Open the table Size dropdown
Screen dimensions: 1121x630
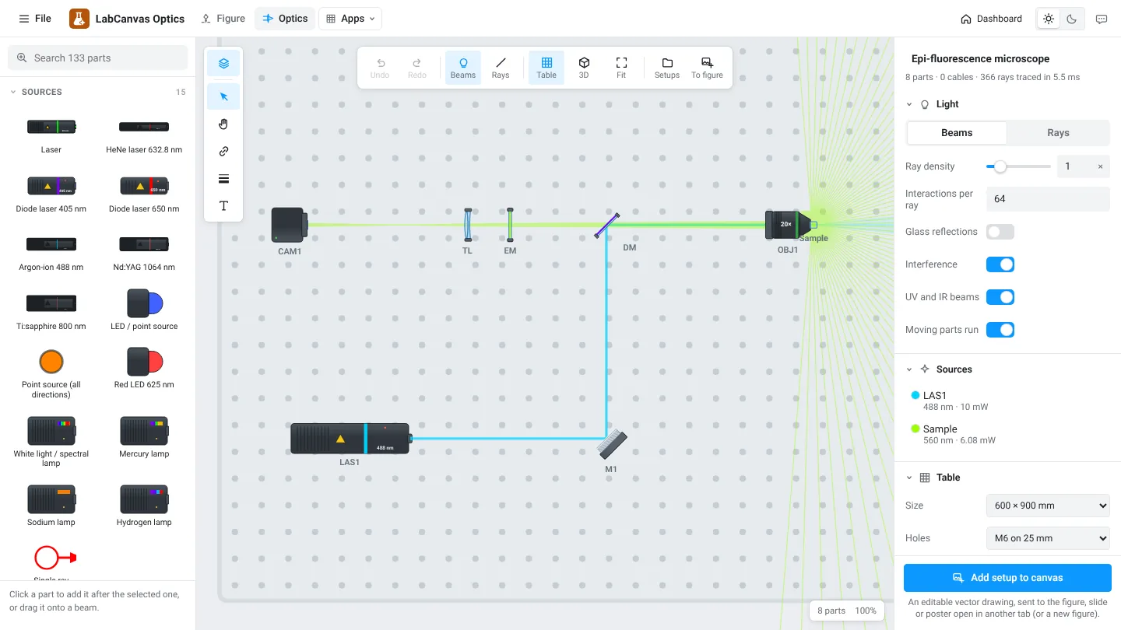(1048, 506)
